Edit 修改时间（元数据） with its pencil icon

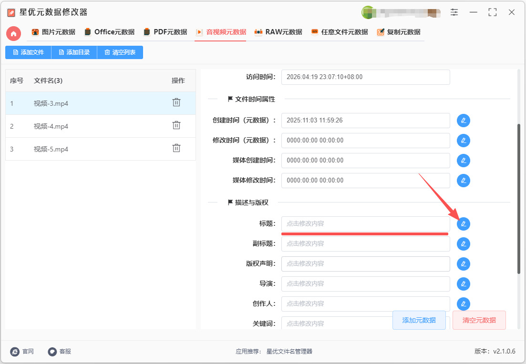tap(463, 141)
